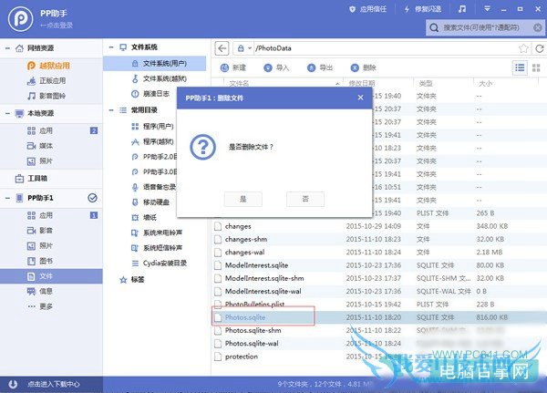Click the /PhotoData path field
547x393 pixels.
[x=386, y=48]
